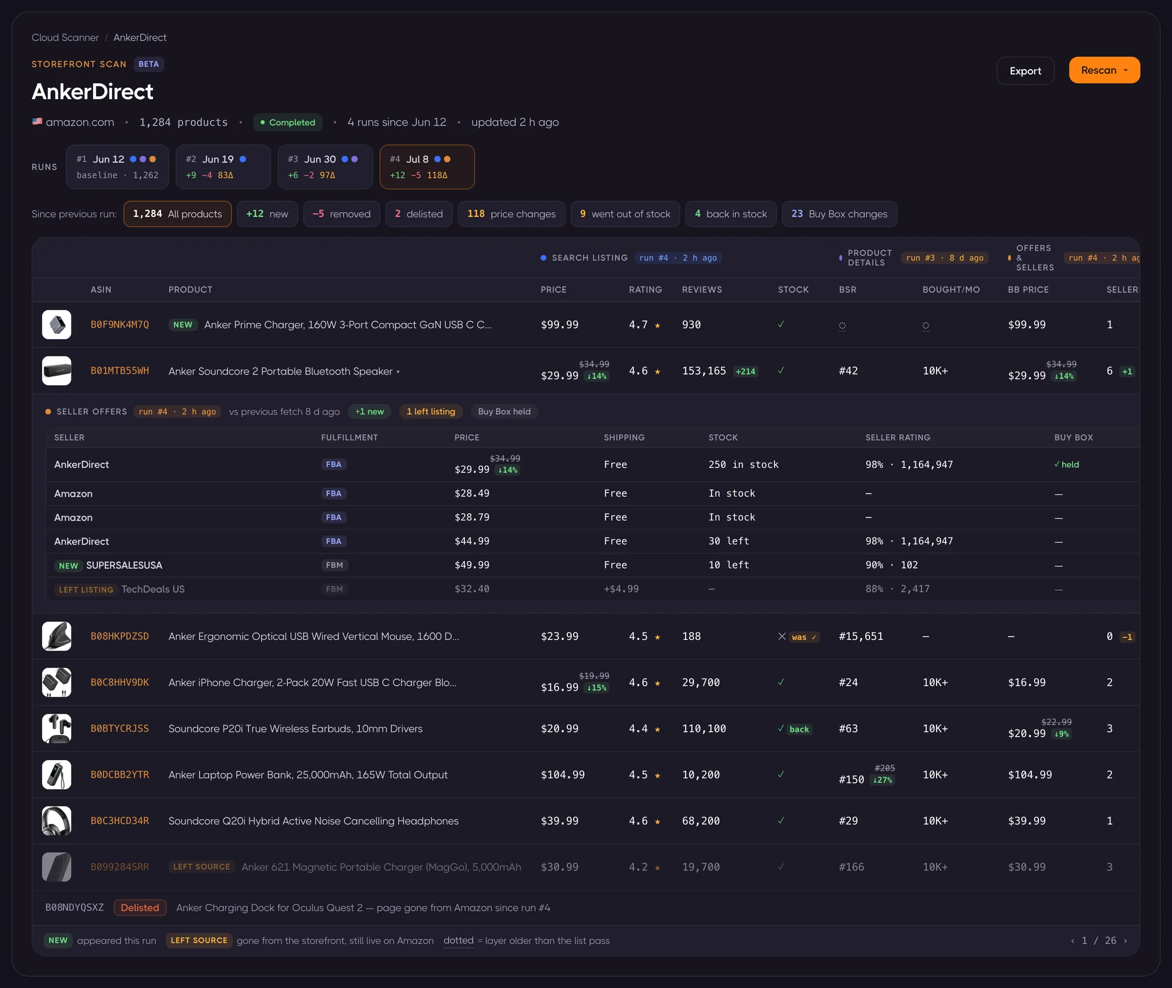Click the Product Details run #3 badge
This screenshot has width=1172, height=988.
coord(945,258)
